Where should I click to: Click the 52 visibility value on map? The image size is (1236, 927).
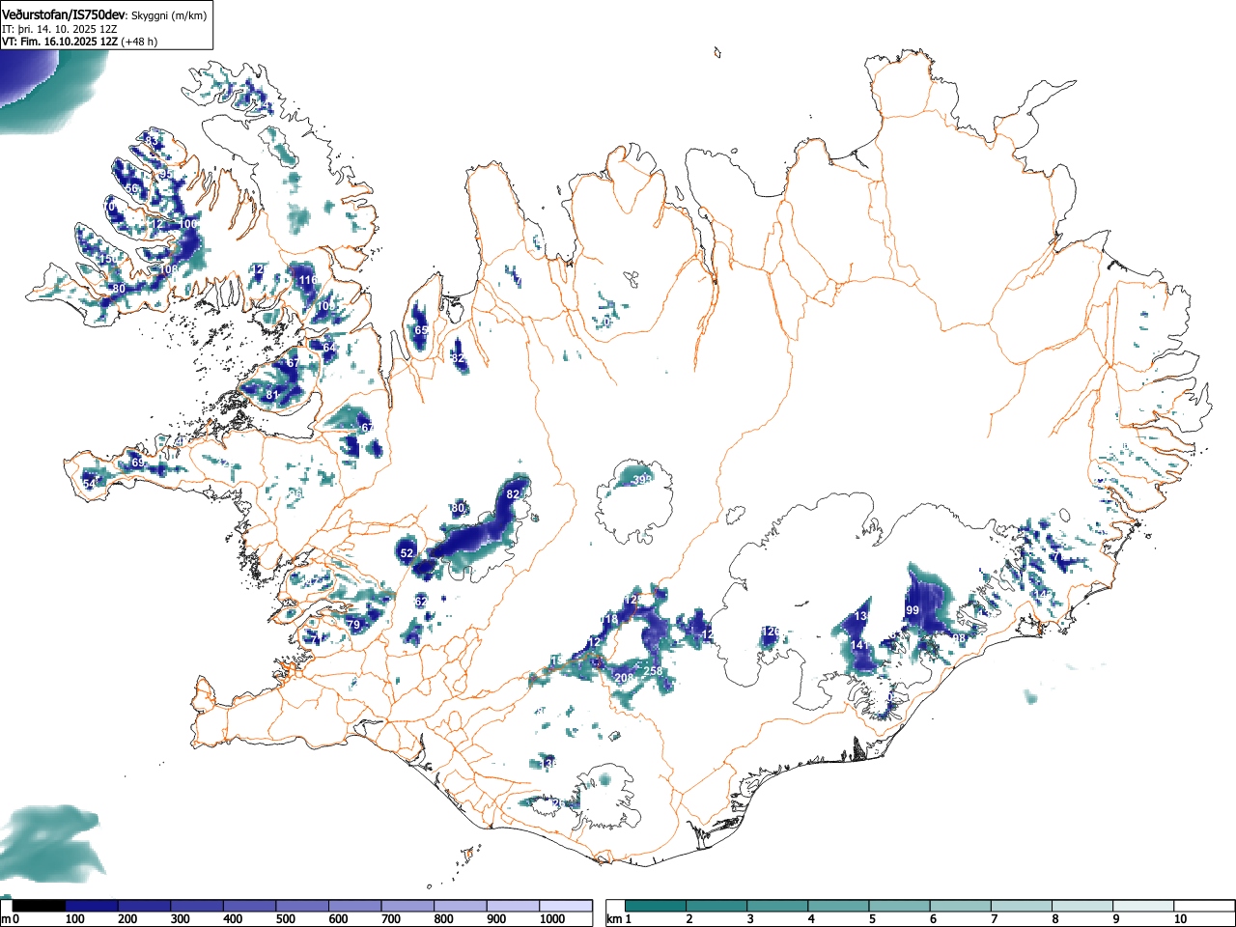coord(407,553)
